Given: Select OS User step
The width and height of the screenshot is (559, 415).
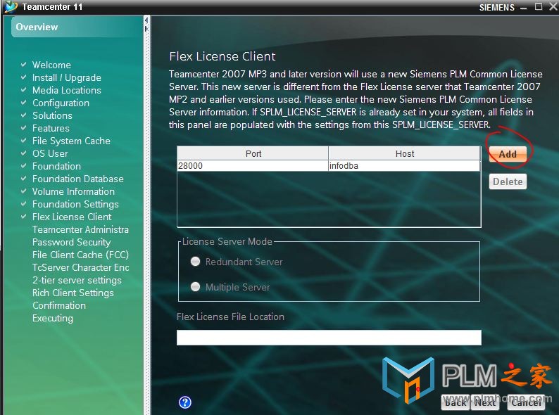Looking at the screenshot, I should pos(50,153).
